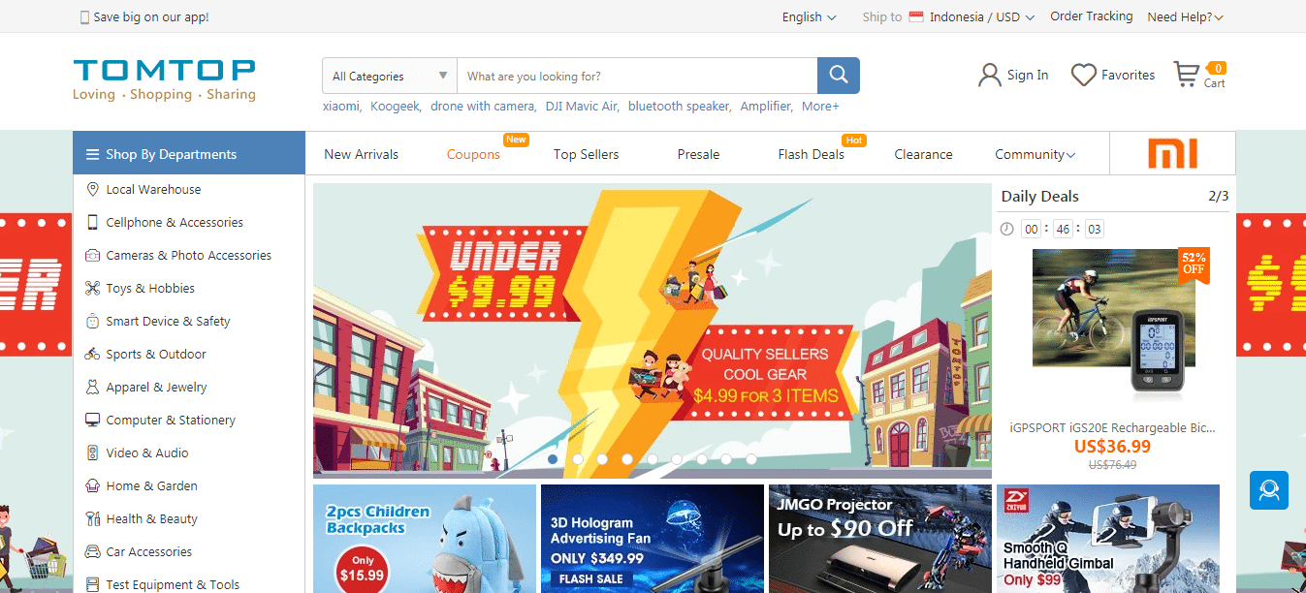Click the Sign In user icon

[989, 76]
